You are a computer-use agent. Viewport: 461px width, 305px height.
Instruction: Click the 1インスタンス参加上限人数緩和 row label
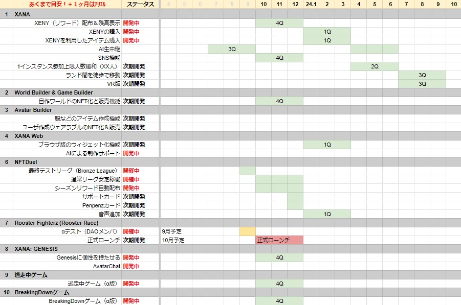pos(67,66)
